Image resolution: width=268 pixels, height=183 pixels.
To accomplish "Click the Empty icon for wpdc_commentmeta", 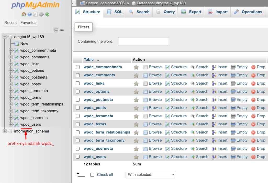I will tap(233, 67).
